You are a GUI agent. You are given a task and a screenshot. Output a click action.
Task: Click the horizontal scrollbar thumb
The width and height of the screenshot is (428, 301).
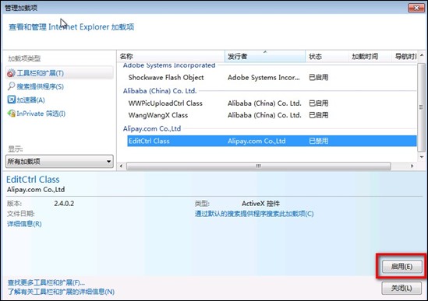click(259, 166)
